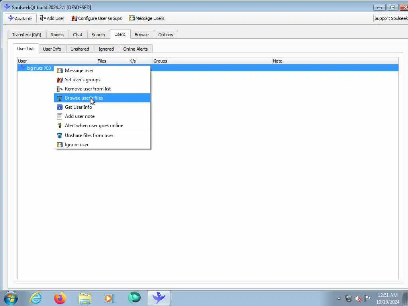This screenshot has height=306, width=408.
Task: Sort by the K/s column header
Action: (x=141, y=61)
